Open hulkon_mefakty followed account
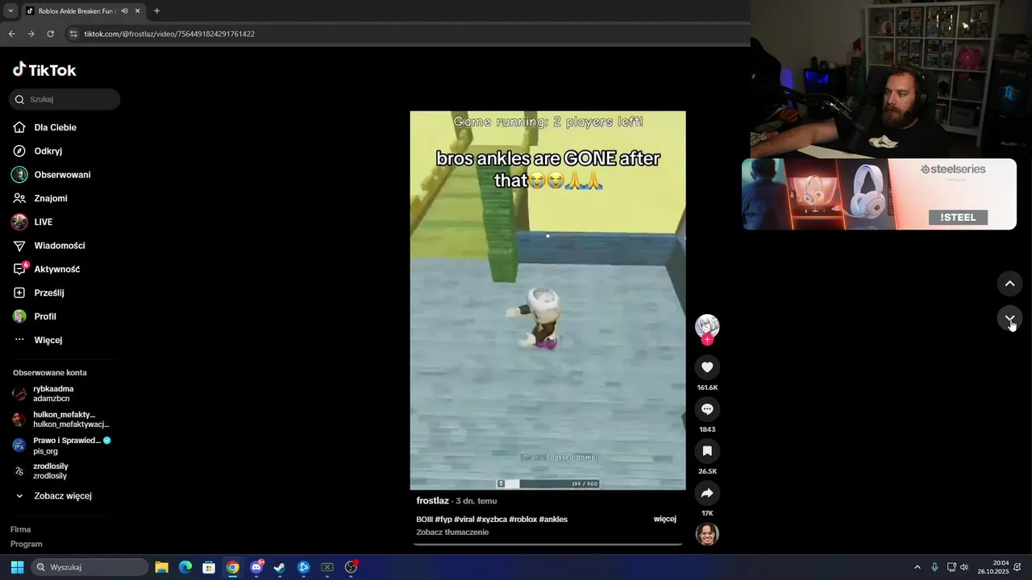This screenshot has width=1032, height=580. click(60, 420)
